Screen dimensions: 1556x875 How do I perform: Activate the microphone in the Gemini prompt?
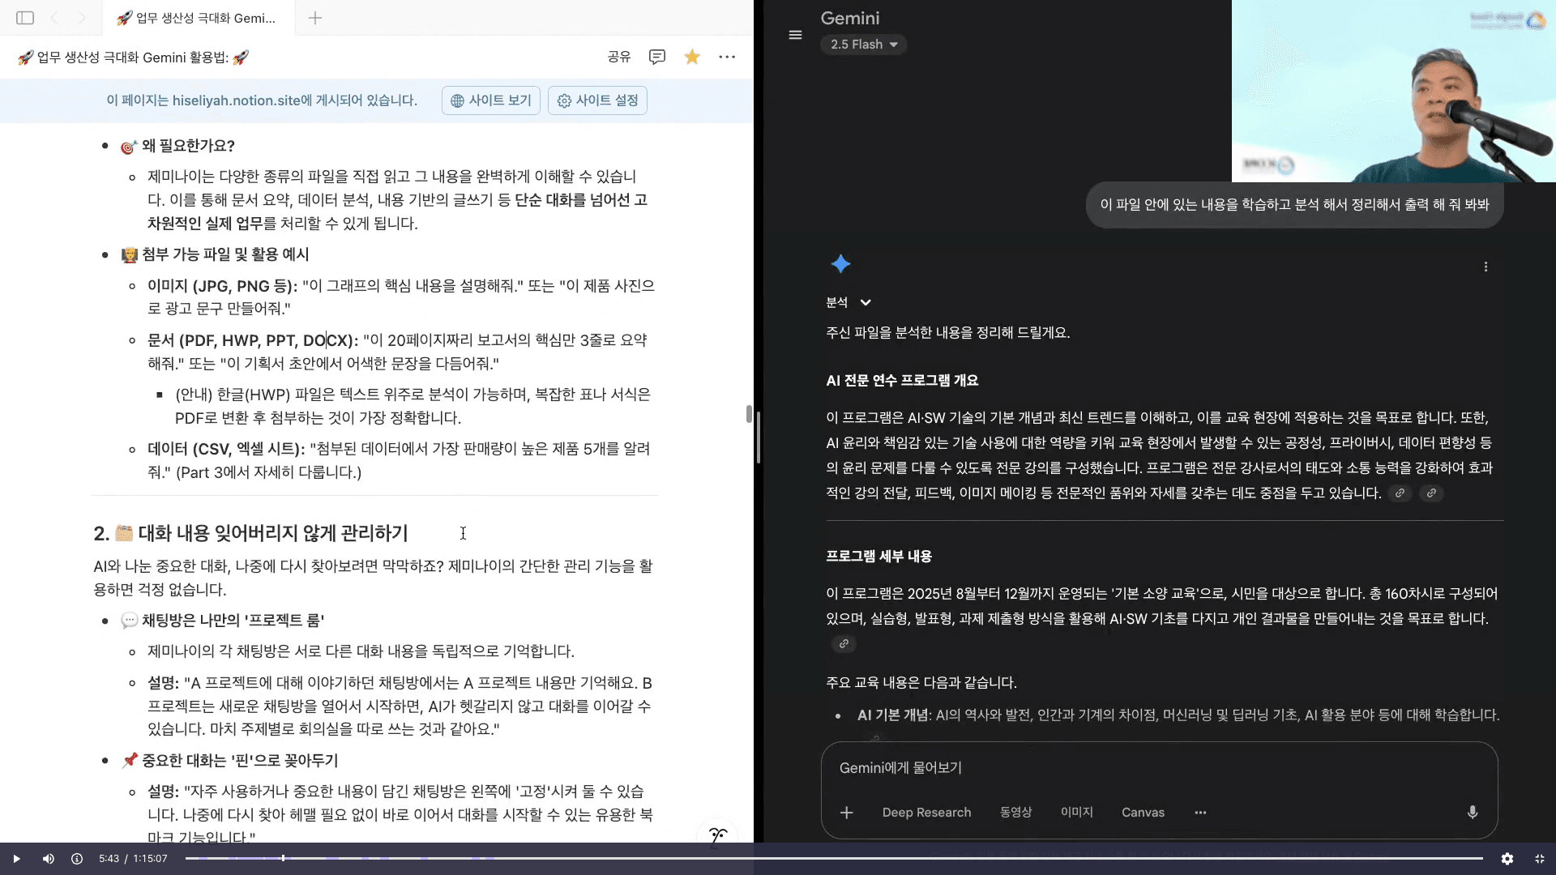pos(1473,813)
